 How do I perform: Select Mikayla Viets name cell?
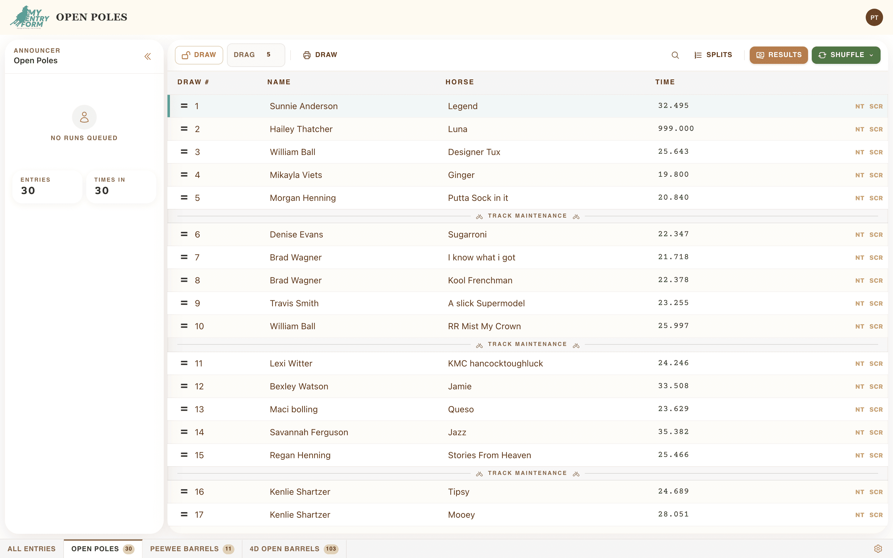coord(295,175)
